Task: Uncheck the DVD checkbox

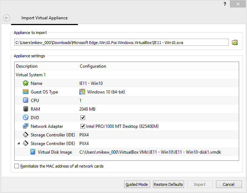Action: (83, 117)
